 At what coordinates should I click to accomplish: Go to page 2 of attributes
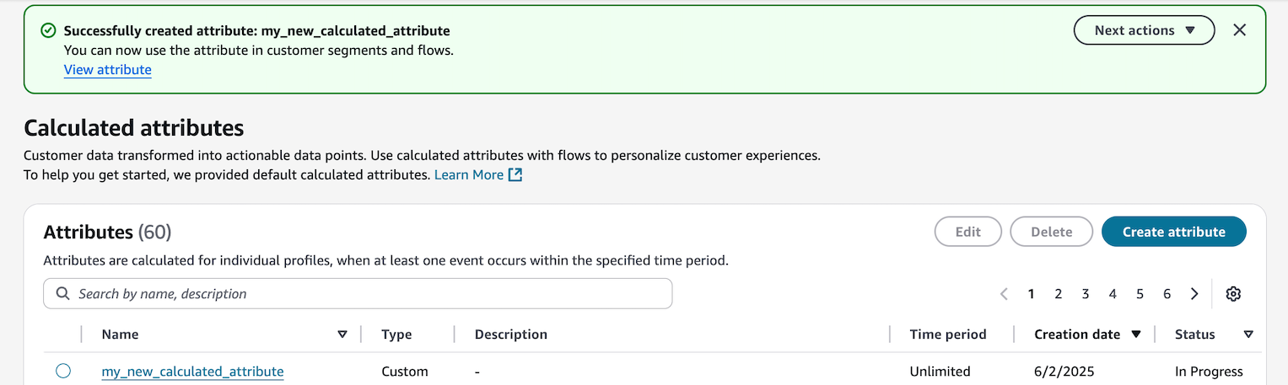click(x=1058, y=294)
